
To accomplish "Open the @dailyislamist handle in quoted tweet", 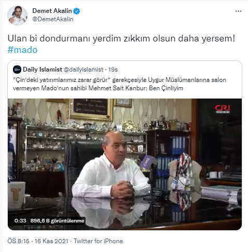I will click(84, 69).
